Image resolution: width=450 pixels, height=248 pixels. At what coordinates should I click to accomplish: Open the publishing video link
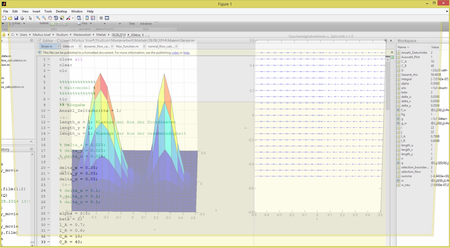(175, 53)
